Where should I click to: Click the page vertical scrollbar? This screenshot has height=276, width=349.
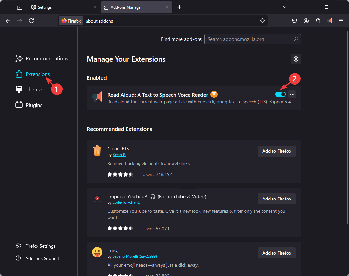[347, 127]
